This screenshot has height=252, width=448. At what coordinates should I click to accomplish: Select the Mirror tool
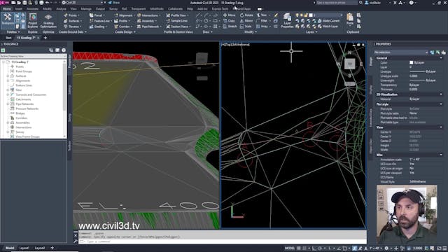246,21
